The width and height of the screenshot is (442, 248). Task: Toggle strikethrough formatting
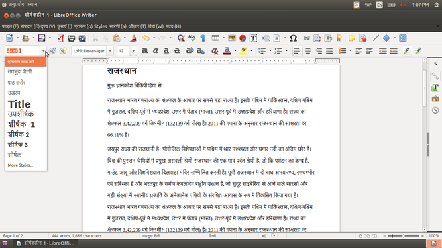[177, 51]
